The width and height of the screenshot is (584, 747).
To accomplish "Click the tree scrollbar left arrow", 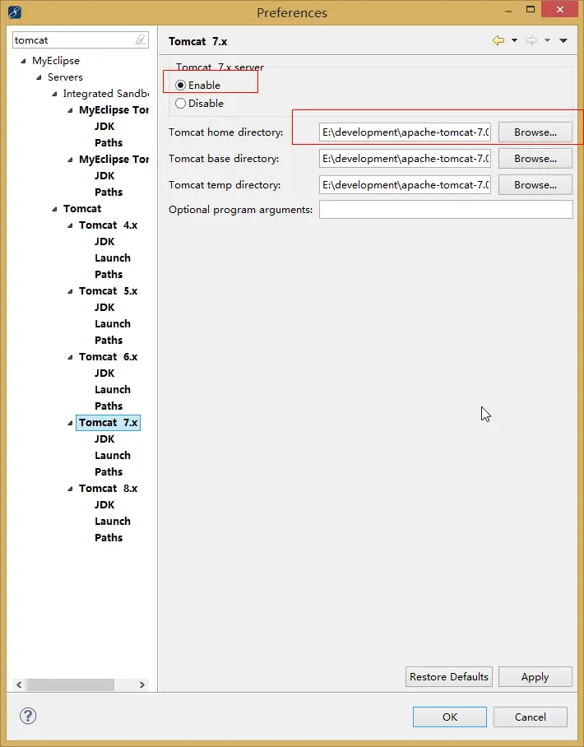I will [19, 684].
